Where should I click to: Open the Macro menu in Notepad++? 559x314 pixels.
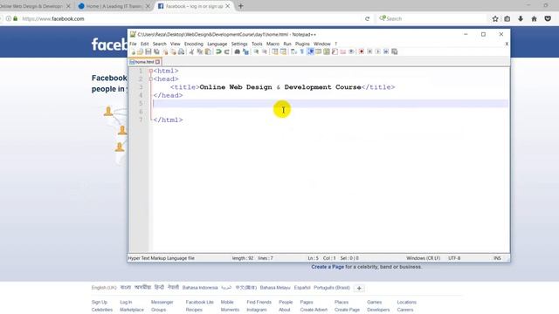click(x=273, y=44)
